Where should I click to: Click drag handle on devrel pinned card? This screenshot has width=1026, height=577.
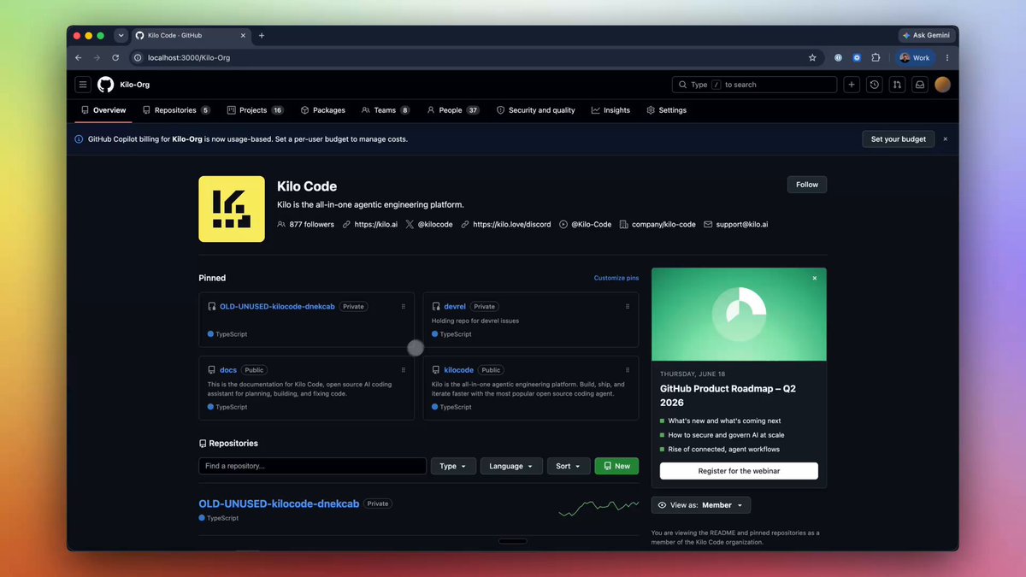pyautogui.click(x=628, y=306)
